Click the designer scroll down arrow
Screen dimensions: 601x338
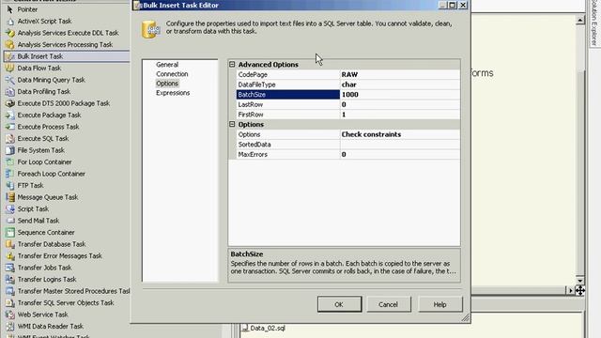click(580, 281)
